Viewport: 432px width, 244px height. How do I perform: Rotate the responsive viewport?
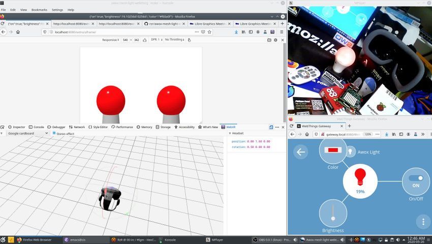[145, 40]
